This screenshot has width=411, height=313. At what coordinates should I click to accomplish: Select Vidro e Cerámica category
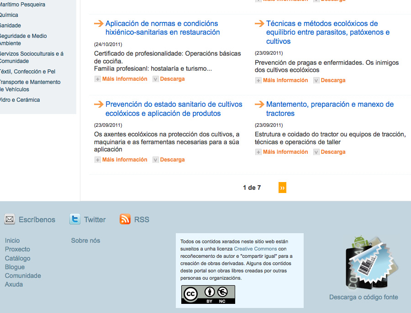pyautogui.click(x=20, y=100)
